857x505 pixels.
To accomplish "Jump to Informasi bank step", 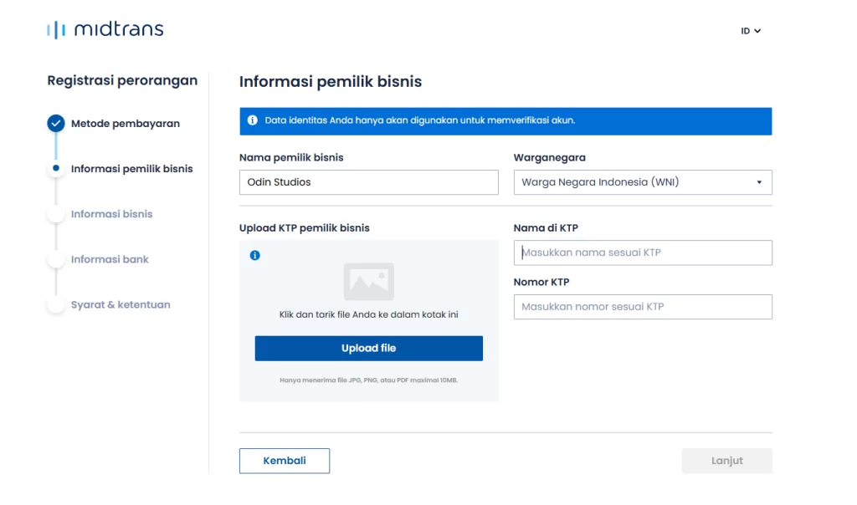I will [x=110, y=259].
